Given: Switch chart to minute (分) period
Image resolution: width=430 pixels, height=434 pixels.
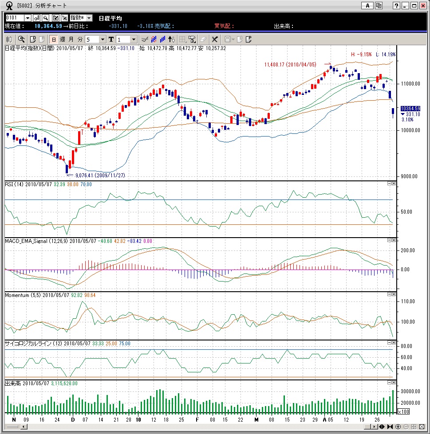Looking at the screenshot, I should tap(80, 39).
